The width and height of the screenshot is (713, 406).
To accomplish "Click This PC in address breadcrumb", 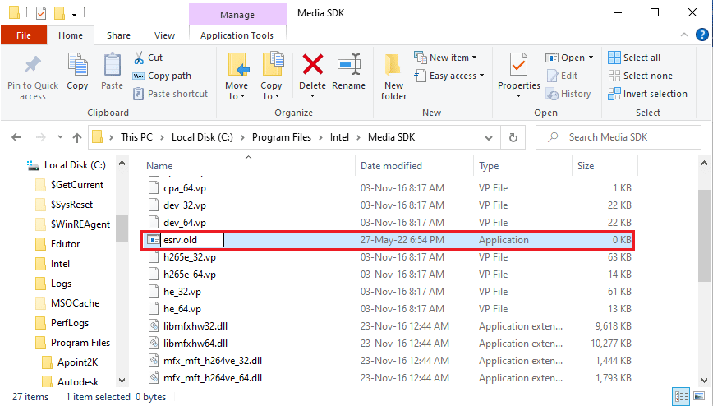I will 136,137.
